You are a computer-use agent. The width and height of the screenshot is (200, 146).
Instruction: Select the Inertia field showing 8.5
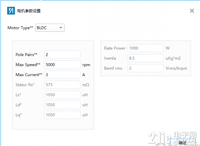pyautogui.click(x=145, y=58)
